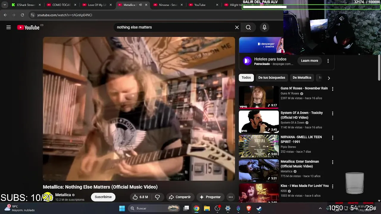Open the Enter Sandman video thumbnail
This screenshot has width=381, height=214.
pyautogui.click(x=259, y=170)
